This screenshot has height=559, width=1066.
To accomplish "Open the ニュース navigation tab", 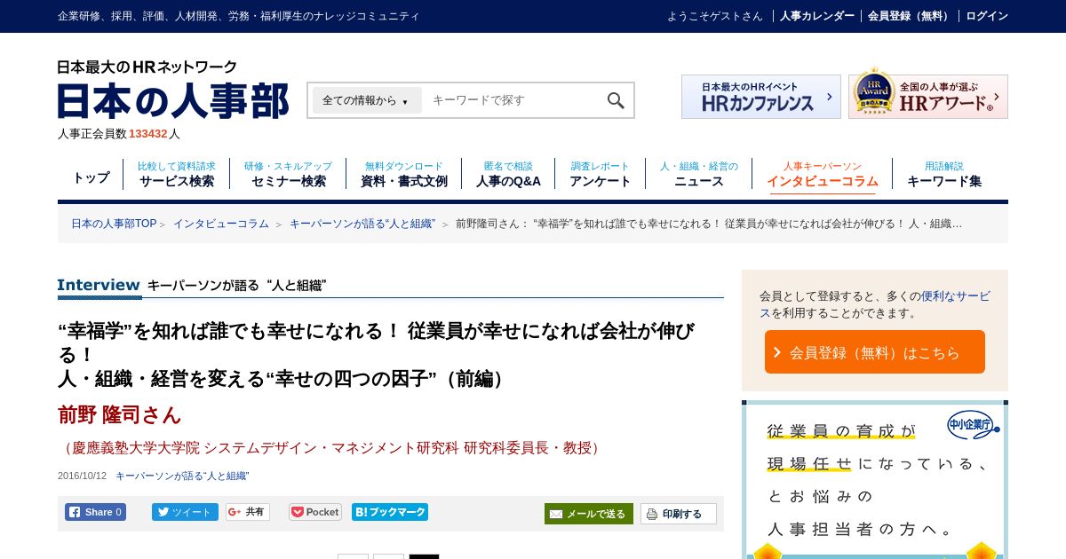I will click(x=699, y=174).
